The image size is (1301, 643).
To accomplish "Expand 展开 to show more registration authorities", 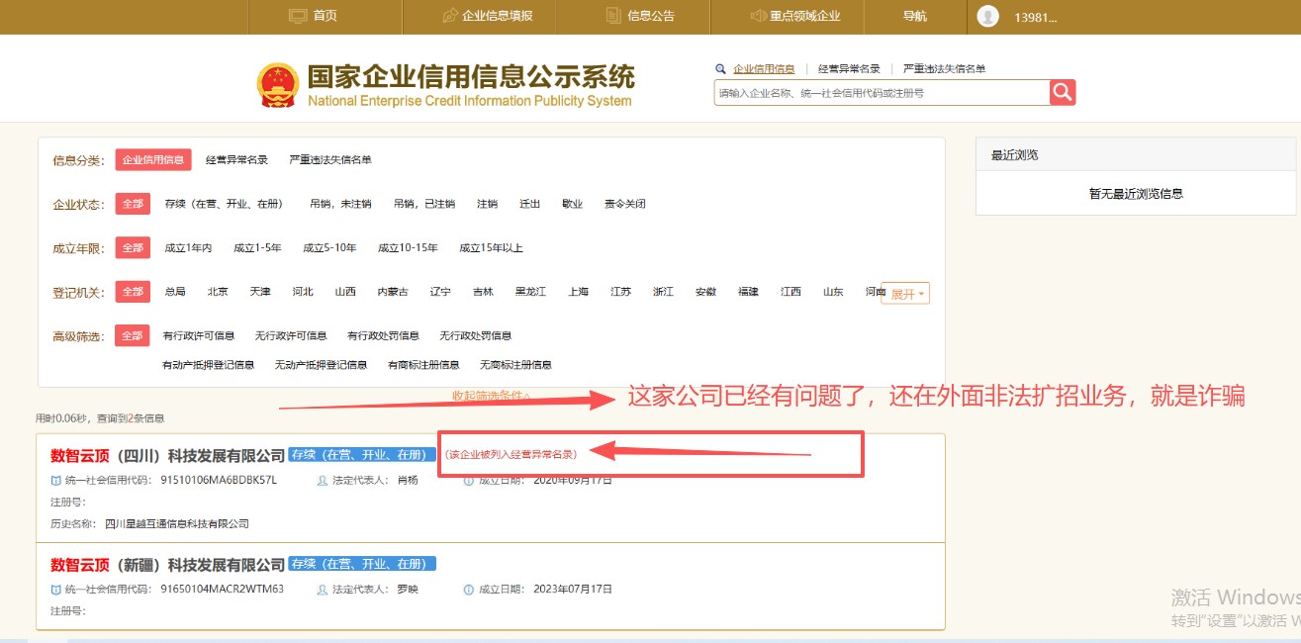I will click(x=905, y=292).
